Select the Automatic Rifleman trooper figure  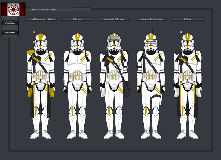pos(114,86)
